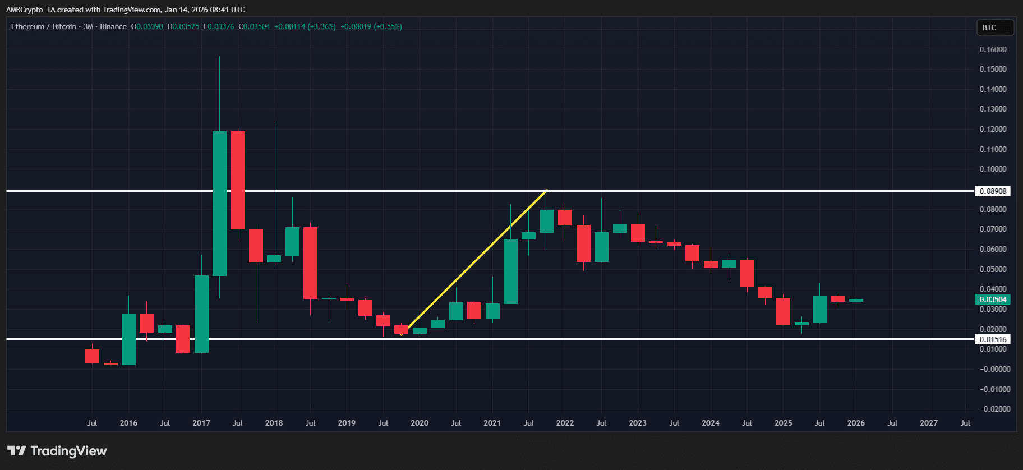Click the TradingView logo icon
The image size is (1023, 470).
[x=17, y=451]
